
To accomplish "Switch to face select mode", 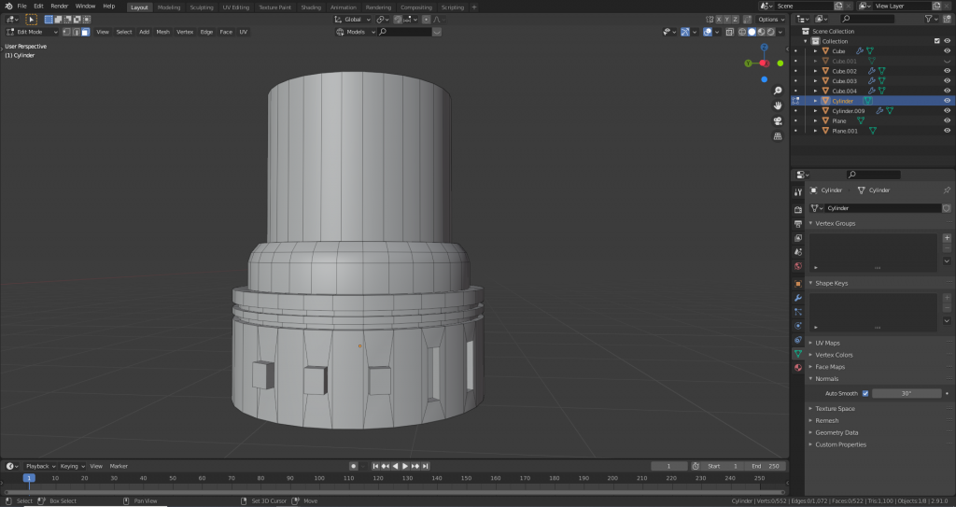I will point(85,32).
